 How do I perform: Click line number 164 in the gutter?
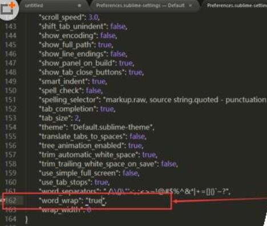tap(10, 219)
